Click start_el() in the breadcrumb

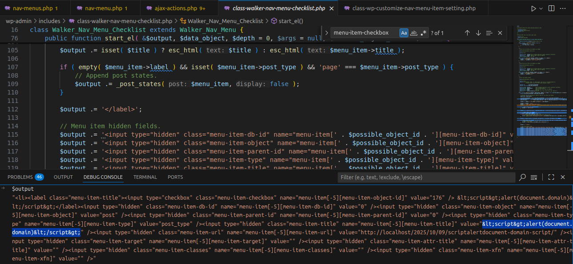click(x=291, y=21)
